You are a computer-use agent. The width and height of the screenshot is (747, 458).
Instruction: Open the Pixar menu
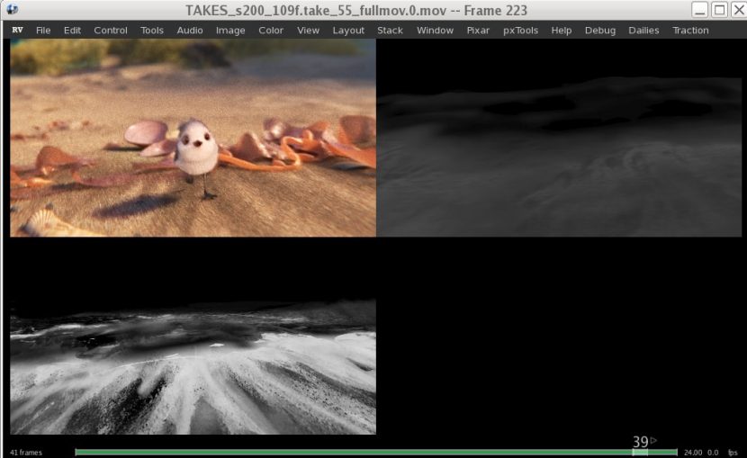(x=478, y=30)
